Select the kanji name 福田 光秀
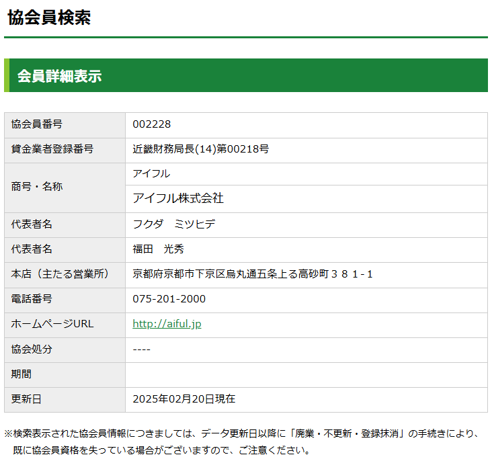The height and width of the screenshot is (459, 492). pyautogui.click(x=159, y=249)
